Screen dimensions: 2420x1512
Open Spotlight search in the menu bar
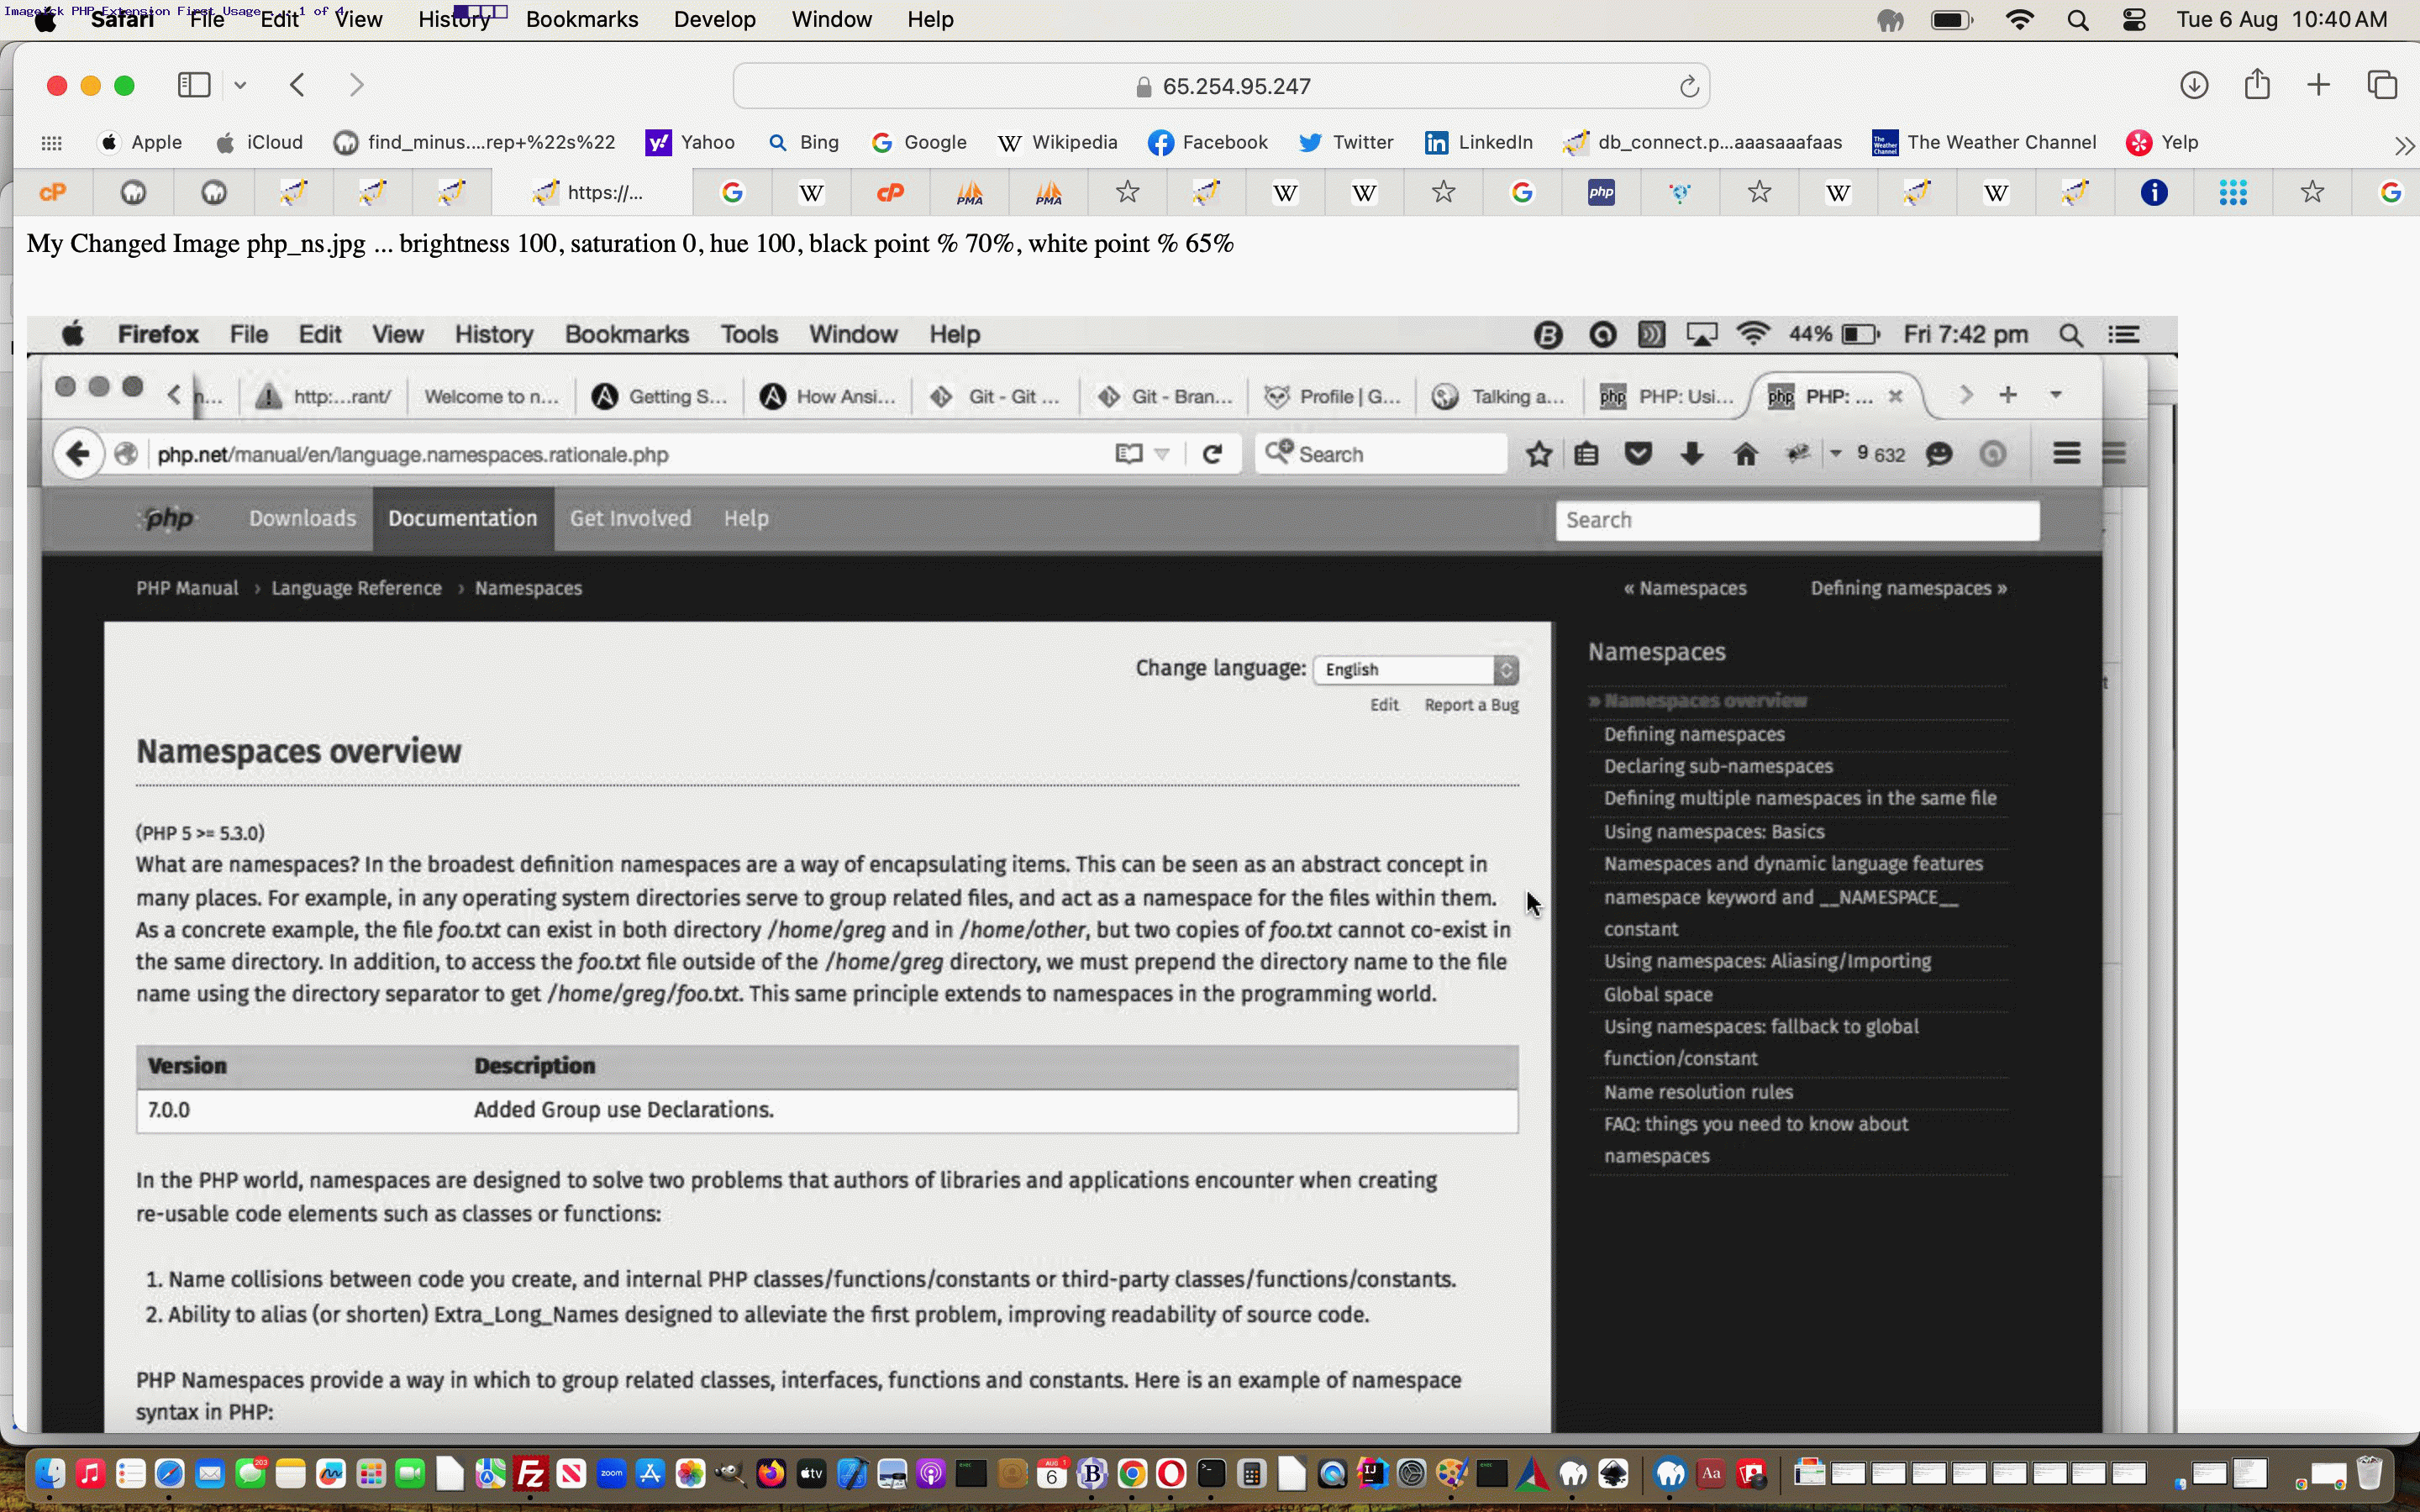pyautogui.click(x=2078, y=20)
